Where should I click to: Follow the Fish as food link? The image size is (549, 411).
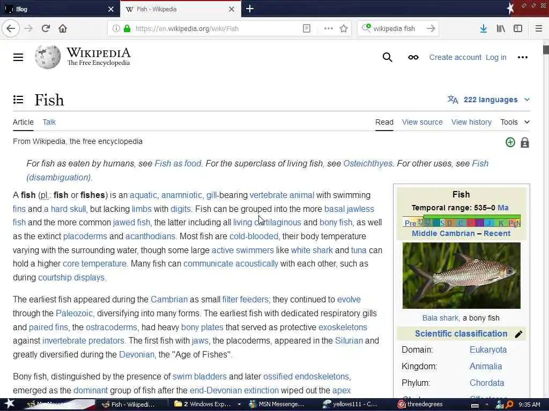178,163
